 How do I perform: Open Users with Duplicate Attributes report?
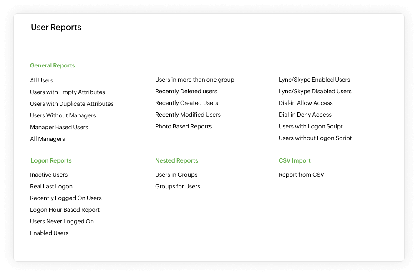[x=72, y=104]
